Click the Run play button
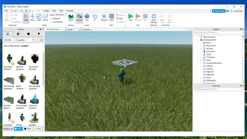Screen dimensions: 247x139 pyautogui.click(x=130, y=17)
